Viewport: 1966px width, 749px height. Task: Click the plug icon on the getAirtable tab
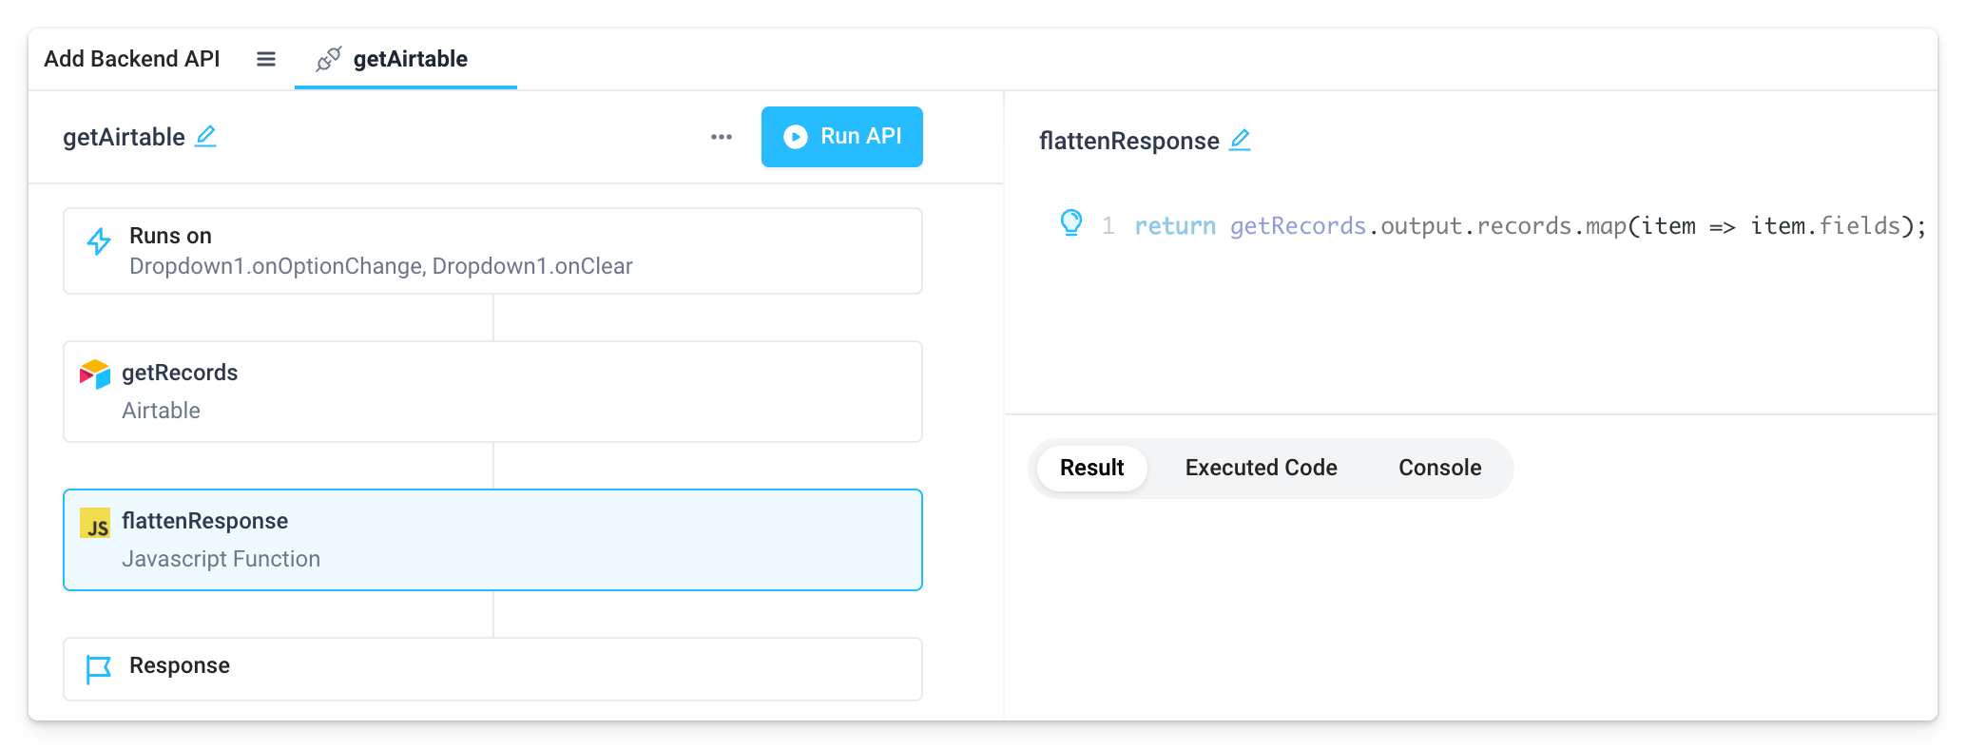pos(330,58)
